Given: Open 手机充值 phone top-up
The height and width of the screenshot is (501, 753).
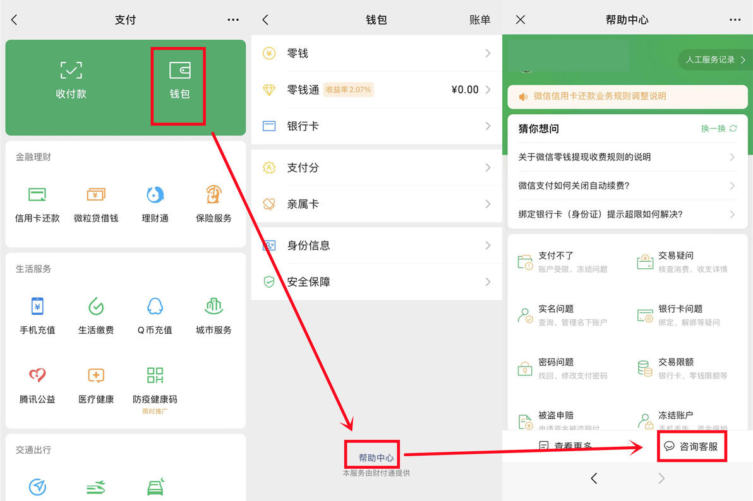Looking at the screenshot, I should click(x=37, y=316).
